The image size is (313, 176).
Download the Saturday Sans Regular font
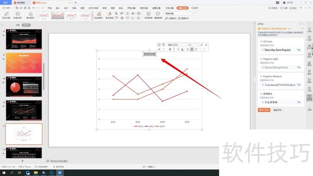[x=299, y=50]
